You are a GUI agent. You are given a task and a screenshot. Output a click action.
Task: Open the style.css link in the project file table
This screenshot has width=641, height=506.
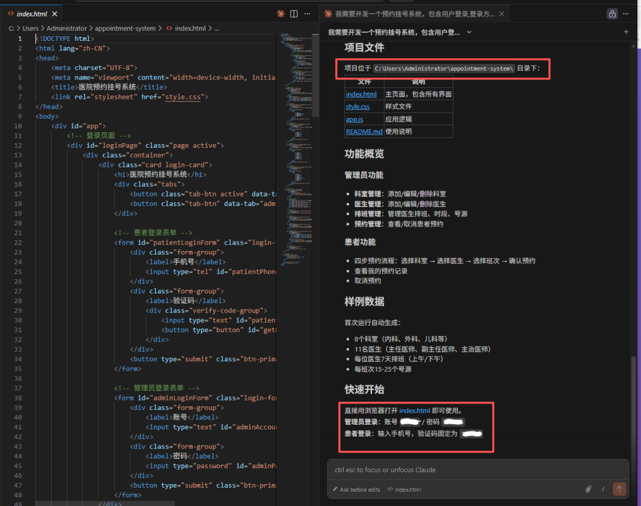tap(357, 106)
